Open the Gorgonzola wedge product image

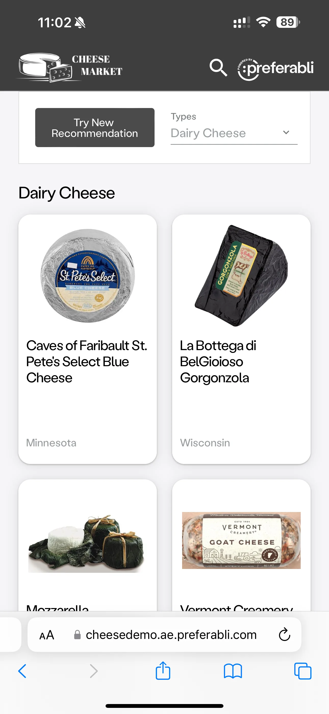tap(241, 276)
